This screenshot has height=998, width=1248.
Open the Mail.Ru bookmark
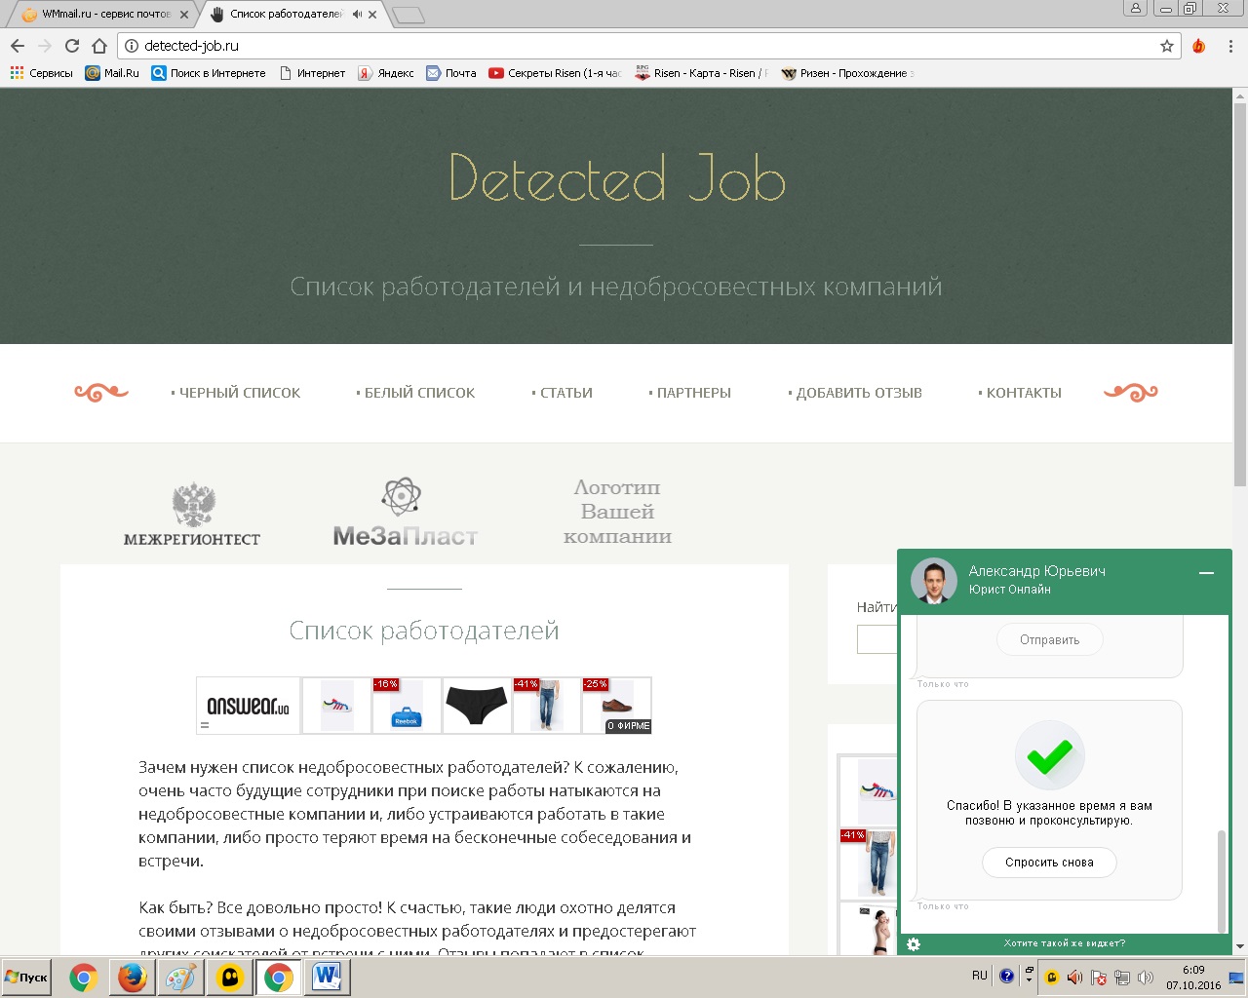coord(112,73)
